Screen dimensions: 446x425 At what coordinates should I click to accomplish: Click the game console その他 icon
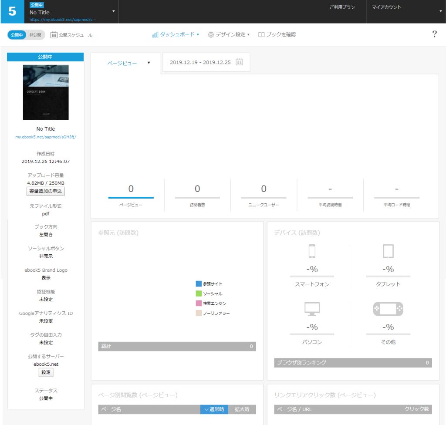tap(388, 309)
